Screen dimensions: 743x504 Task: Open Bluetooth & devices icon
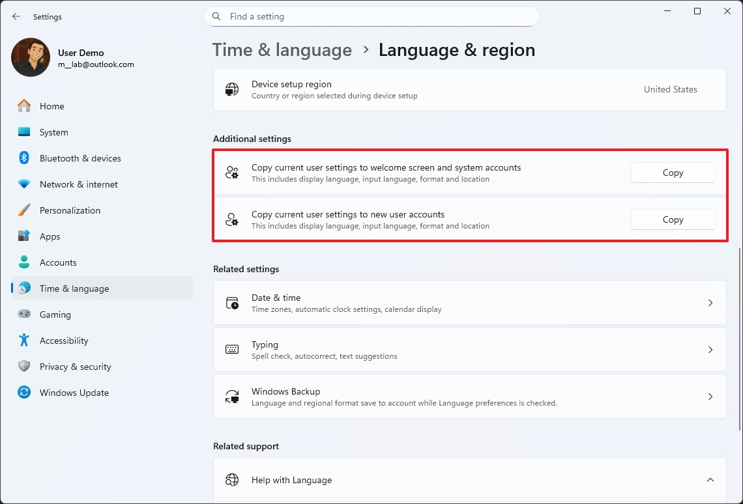[x=24, y=158]
